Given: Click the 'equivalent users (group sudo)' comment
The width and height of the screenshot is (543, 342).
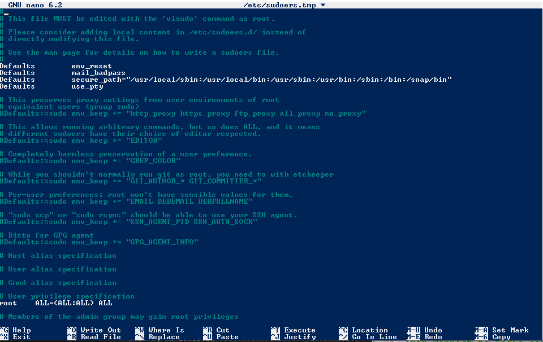Looking at the screenshot, I should [x=70, y=107].
